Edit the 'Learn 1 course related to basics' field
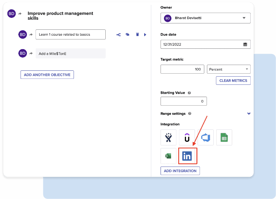The image size is (276, 199). click(x=71, y=35)
